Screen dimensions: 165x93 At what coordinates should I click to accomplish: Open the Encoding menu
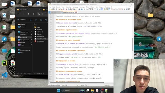click(68, 7)
